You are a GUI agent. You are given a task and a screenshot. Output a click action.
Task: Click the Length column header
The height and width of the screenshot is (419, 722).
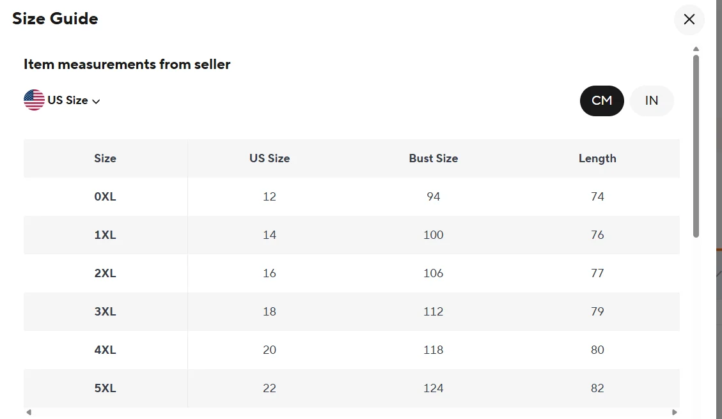click(x=597, y=158)
